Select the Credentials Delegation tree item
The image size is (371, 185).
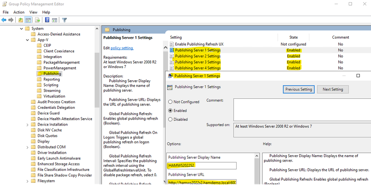pos(56,108)
